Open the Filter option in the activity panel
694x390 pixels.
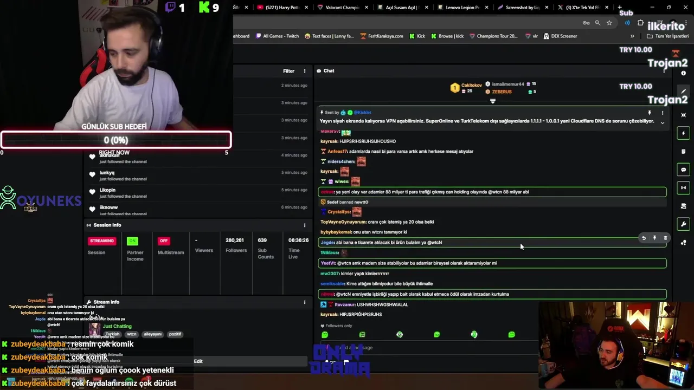288,71
